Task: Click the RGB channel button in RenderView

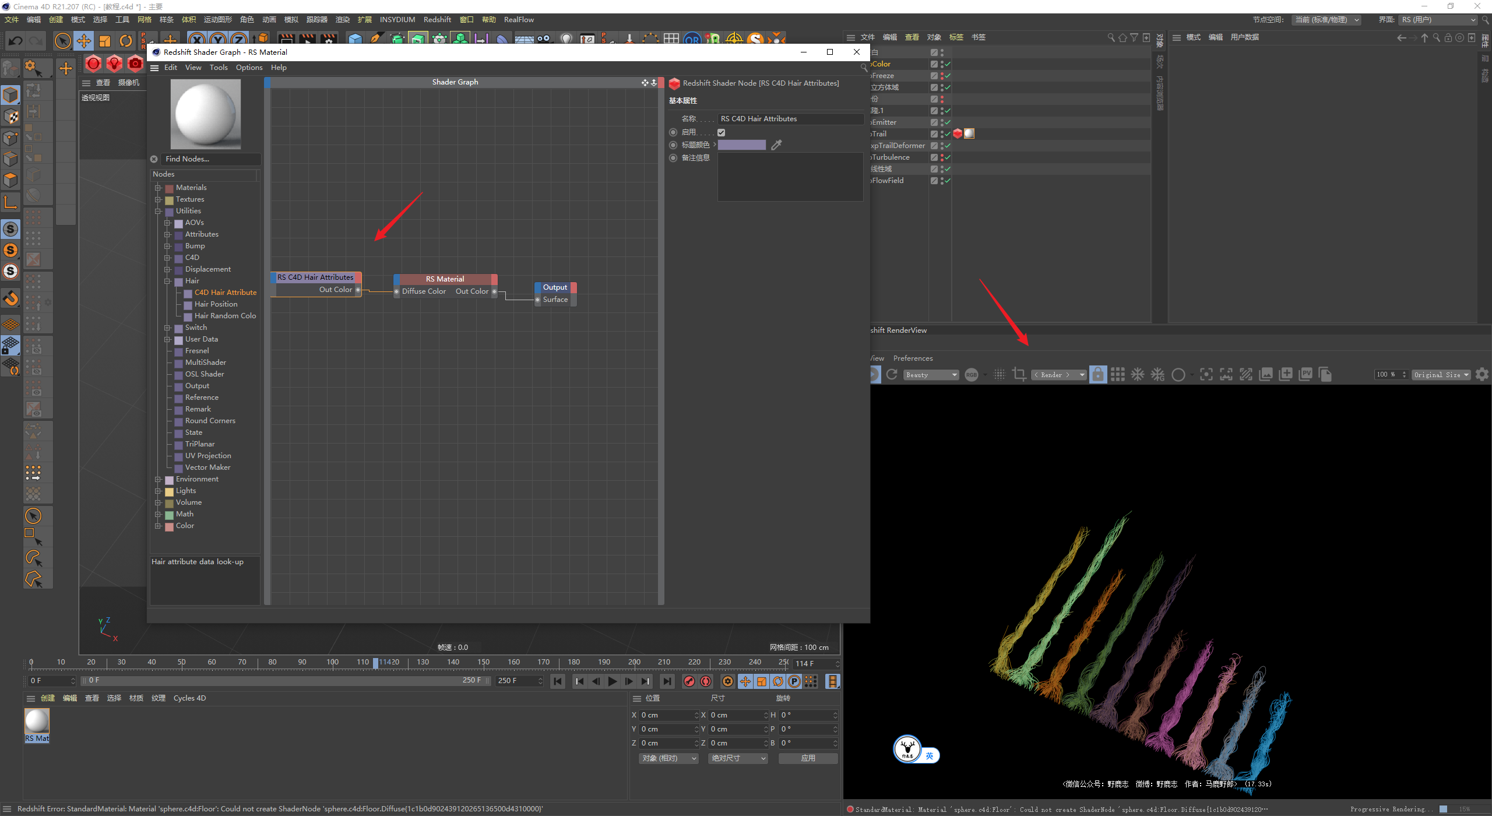Action: pyautogui.click(x=972, y=375)
